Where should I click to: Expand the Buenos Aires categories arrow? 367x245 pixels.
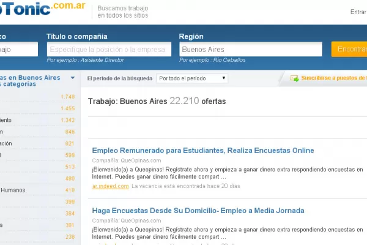(73, 78)
